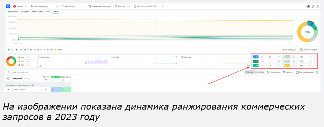Click the minus icon beside кабель судовой
Image resolution: width=324 pixels, height=127 pixels.
(8, 90)
